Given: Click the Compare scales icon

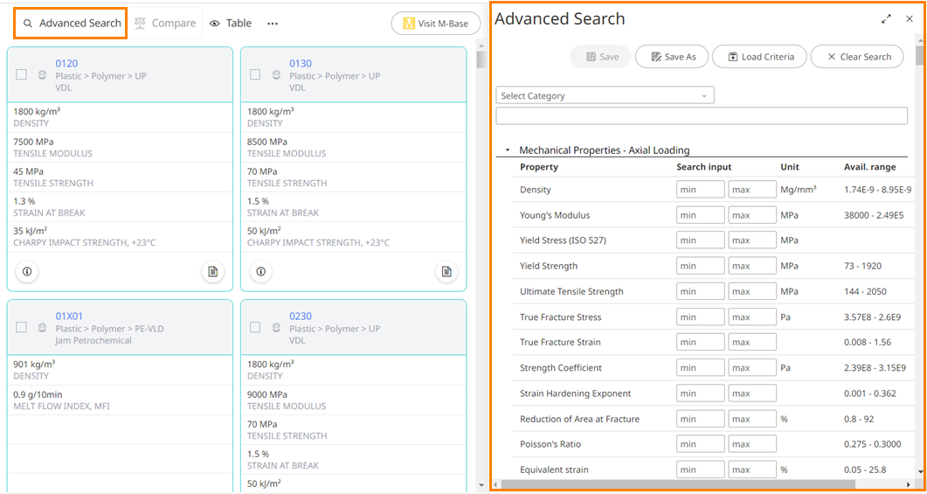Looking at the screenshot, I should click(x=140, y=24).
